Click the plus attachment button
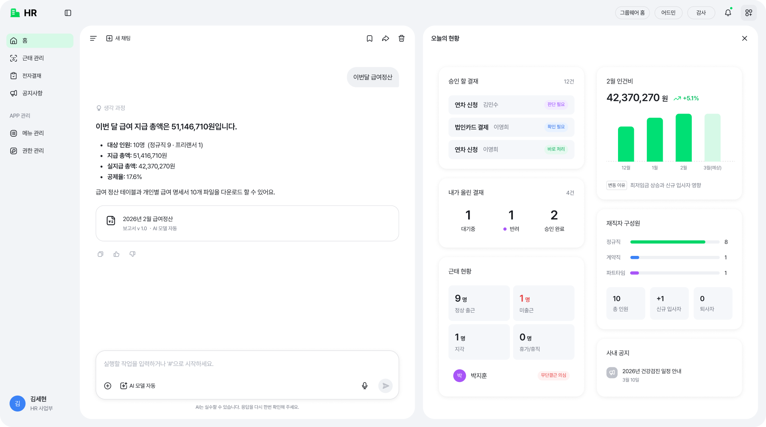 108,386
